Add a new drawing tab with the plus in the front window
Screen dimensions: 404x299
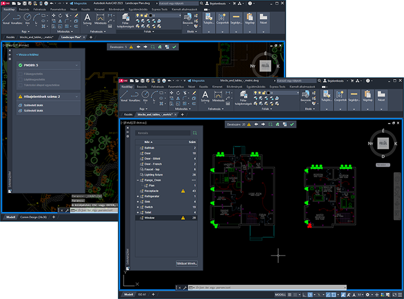(183, 115)
